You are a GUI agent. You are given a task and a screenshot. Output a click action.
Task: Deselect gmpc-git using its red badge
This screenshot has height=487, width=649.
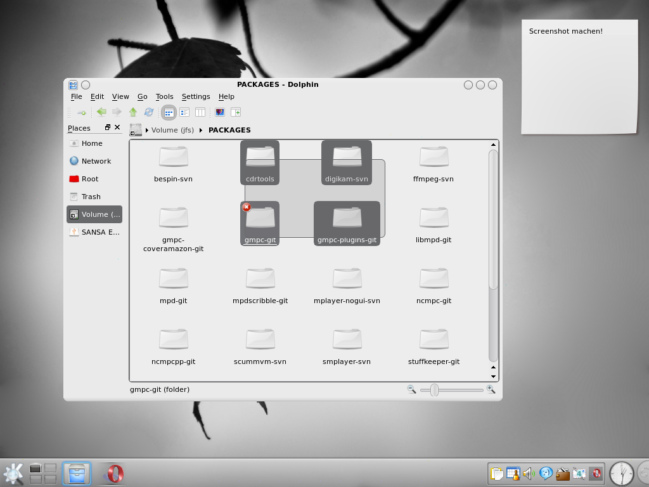click(247, 207)
